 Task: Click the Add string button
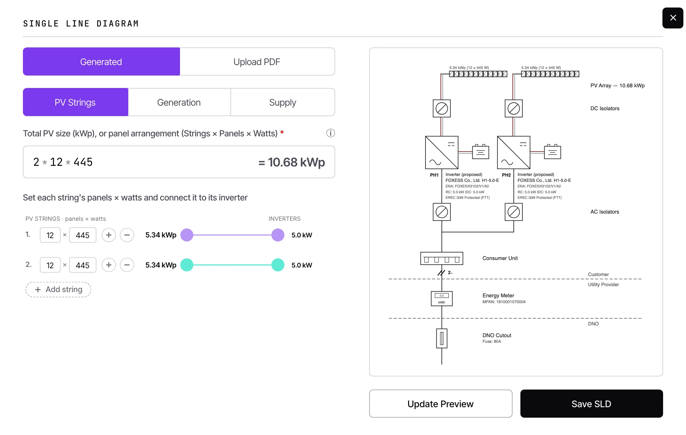58,289
